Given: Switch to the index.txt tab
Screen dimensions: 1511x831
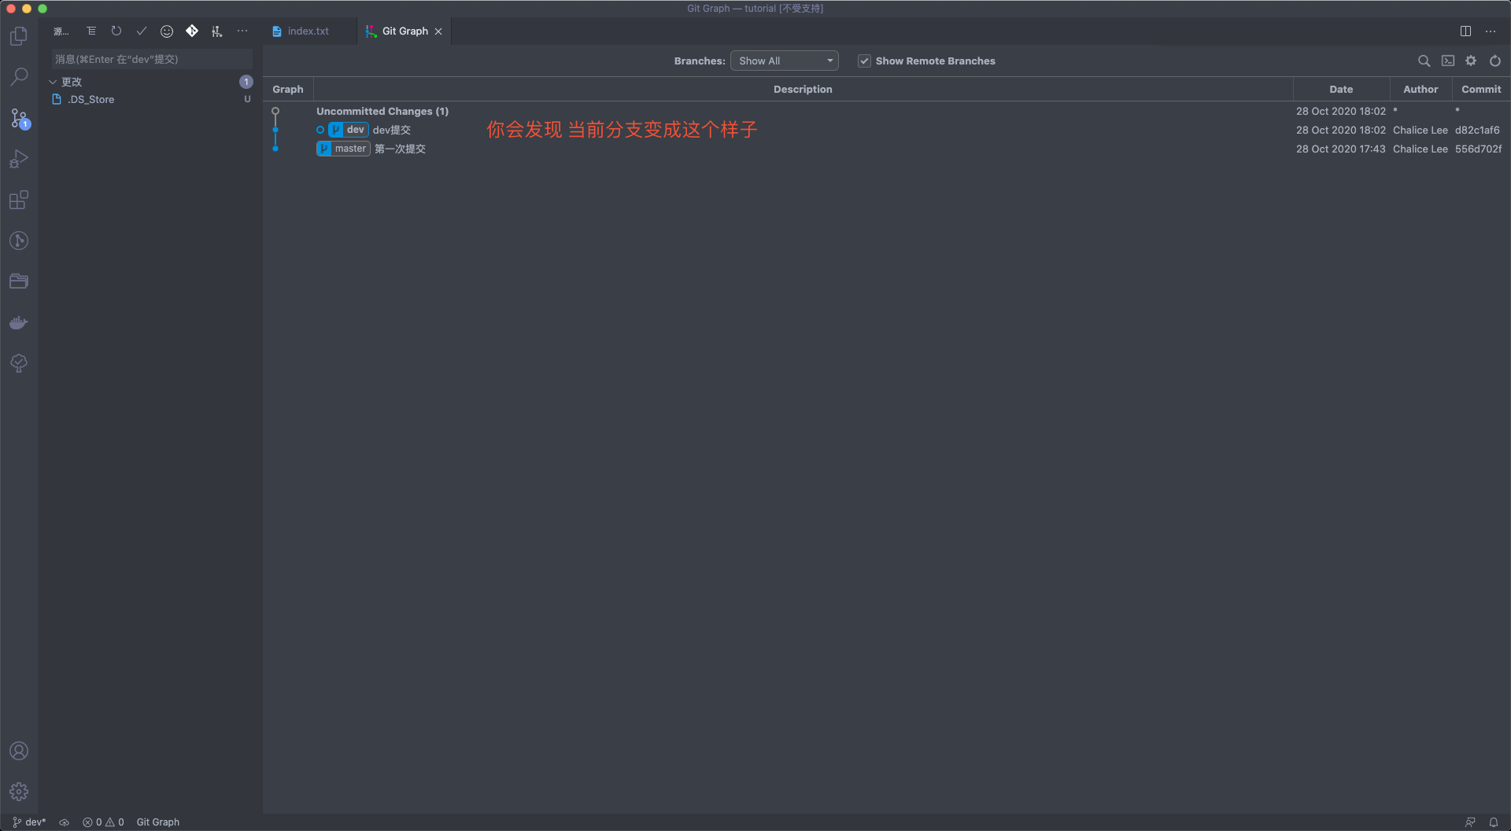Looking at the screenshot, I should pyautogui.click(x=308, y=31).
